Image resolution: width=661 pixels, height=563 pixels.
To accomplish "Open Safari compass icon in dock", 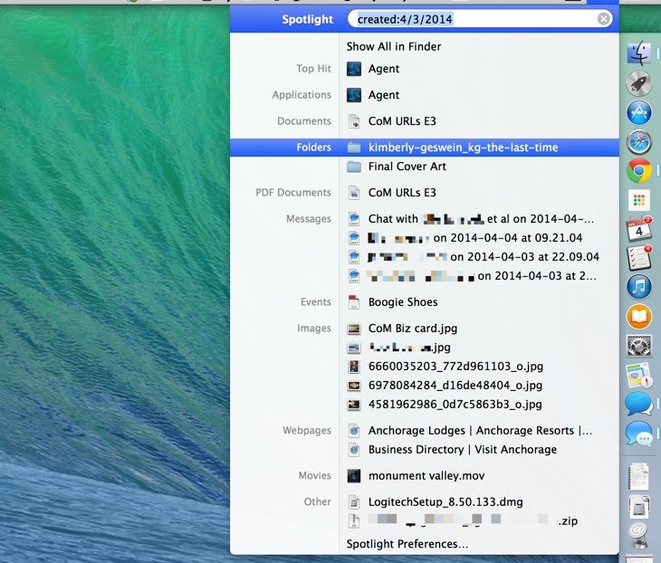I will pyautogui.click(x=639, y=141).
